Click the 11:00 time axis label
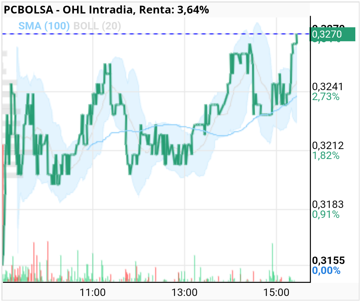This screenshot has width=361, height=302. pyautogui.click(x=93, y=292)
